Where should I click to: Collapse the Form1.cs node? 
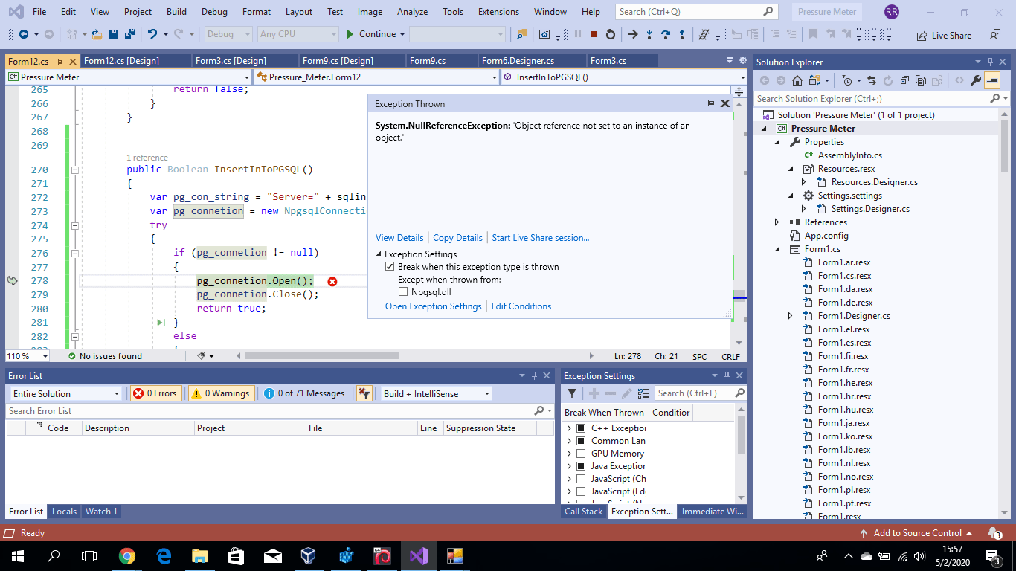[777, 249]
